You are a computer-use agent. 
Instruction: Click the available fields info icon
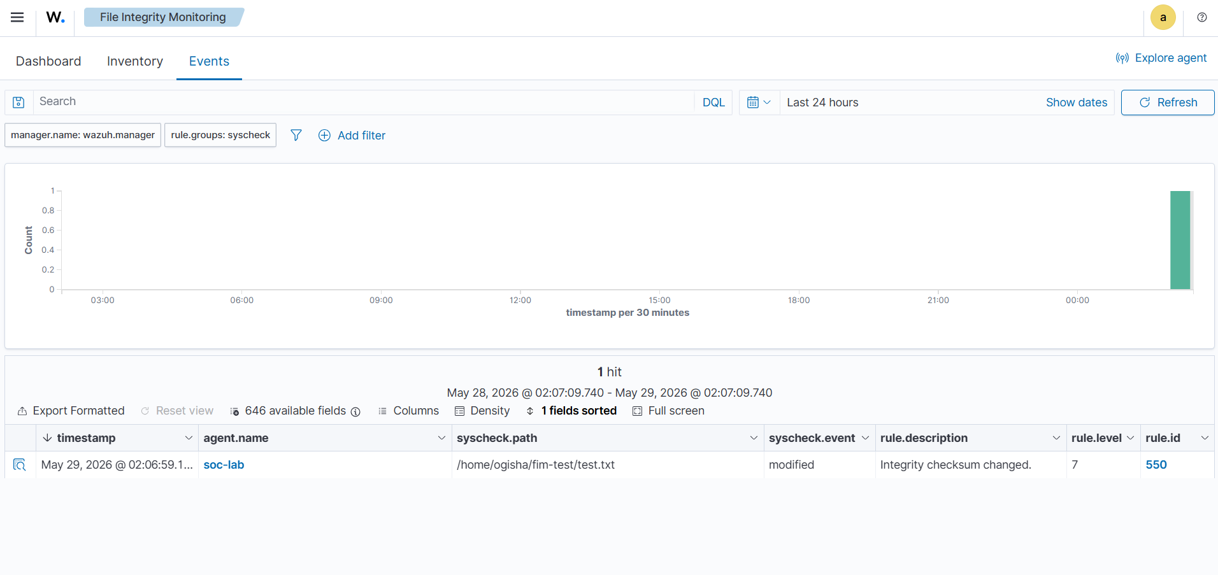coord(355,411)
